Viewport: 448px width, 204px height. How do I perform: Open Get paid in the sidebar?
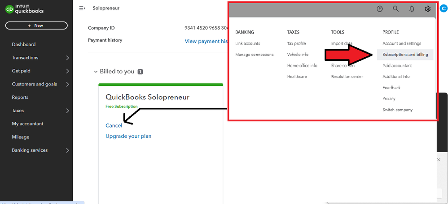(21, 71)
